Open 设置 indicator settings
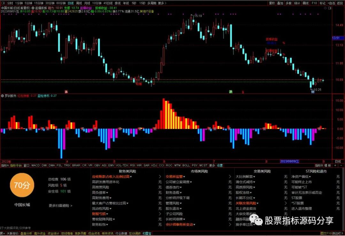345x236 pixels. point(220,165)
